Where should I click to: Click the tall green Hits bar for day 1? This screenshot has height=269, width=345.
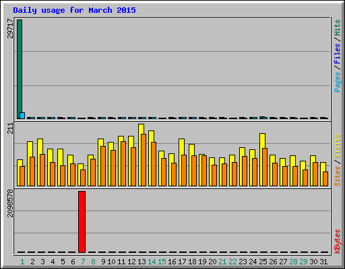[x=20, y=69]
